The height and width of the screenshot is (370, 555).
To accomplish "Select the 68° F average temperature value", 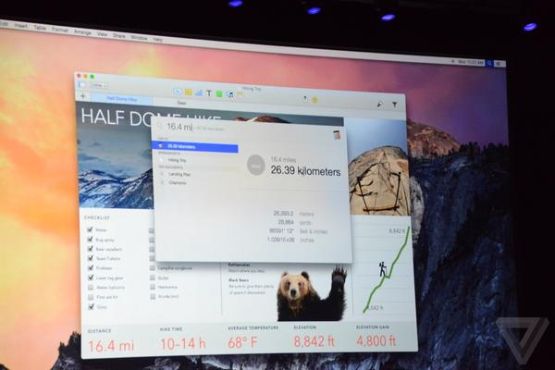I will tap(242, 342).
